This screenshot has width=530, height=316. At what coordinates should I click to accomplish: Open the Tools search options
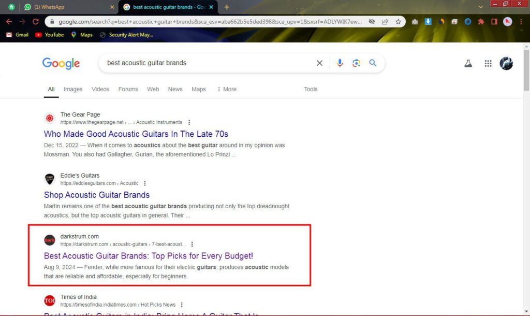pyautogui.click(x=311, y=89)
